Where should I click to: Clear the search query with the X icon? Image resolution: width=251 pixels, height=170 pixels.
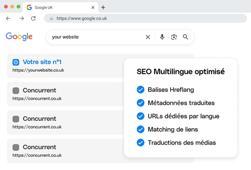pyautogui.click(x=148, y=37)
